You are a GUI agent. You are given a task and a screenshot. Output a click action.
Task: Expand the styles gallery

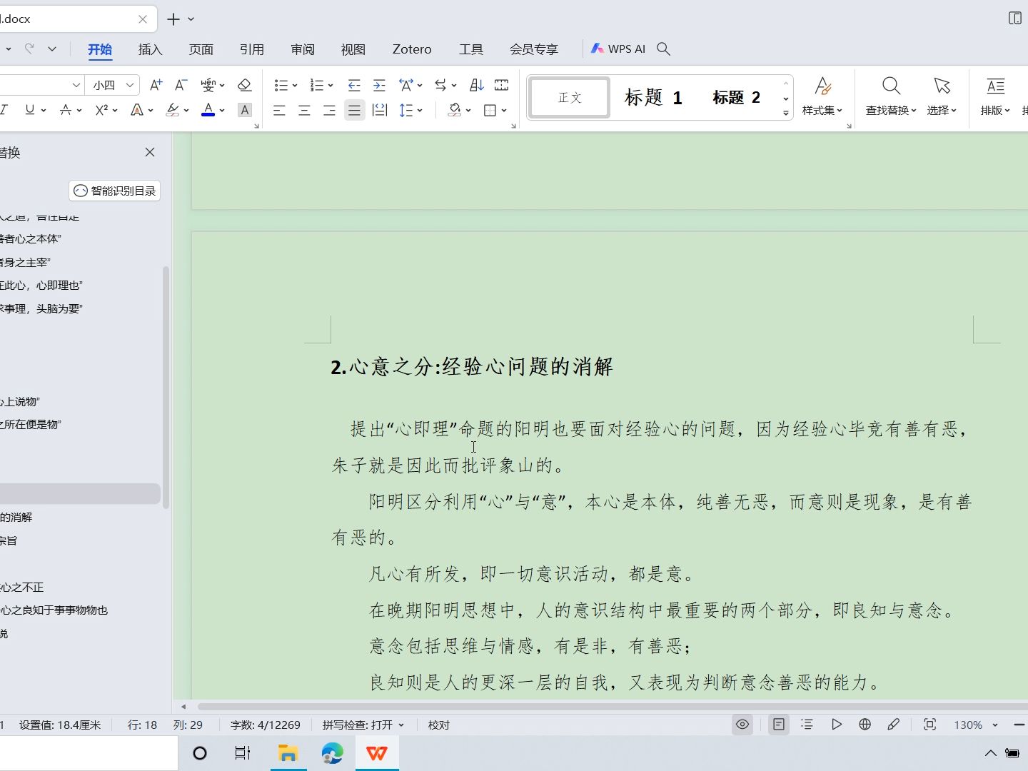(x=785, y=113)
